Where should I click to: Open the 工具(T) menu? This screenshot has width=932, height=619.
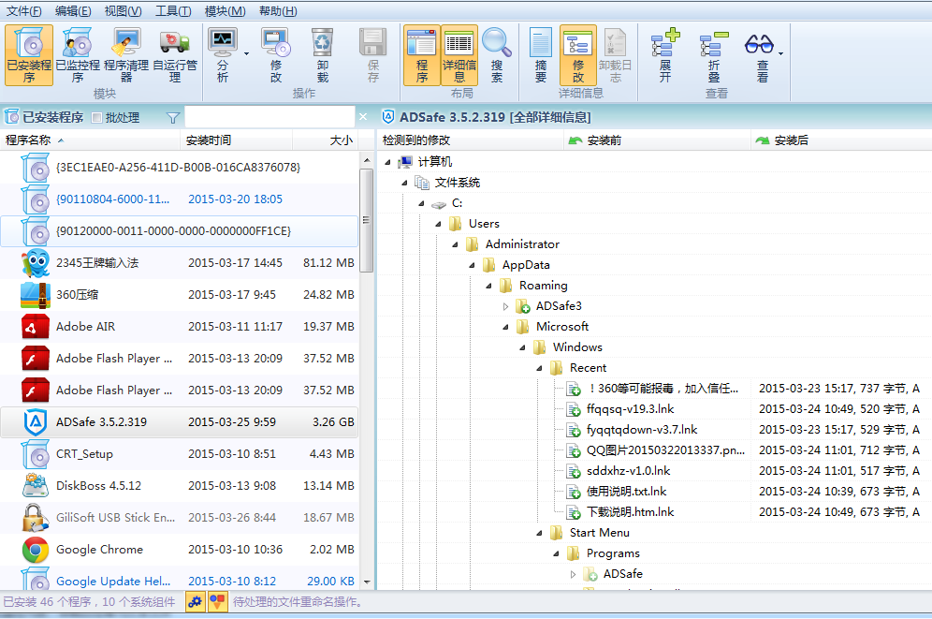[x=173, y=10]
